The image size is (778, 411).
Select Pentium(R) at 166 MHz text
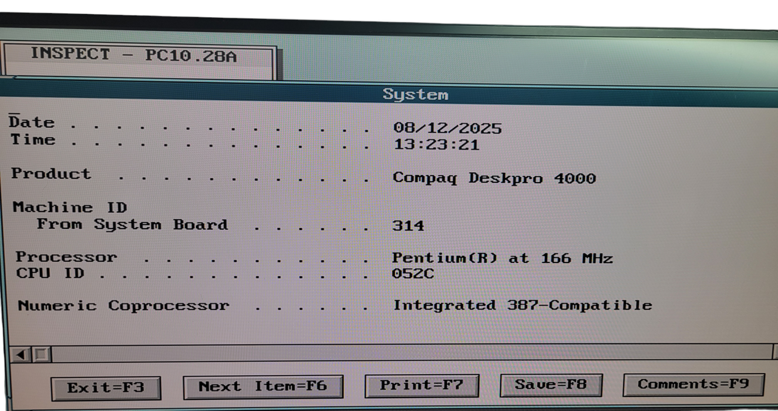point(502,258)
